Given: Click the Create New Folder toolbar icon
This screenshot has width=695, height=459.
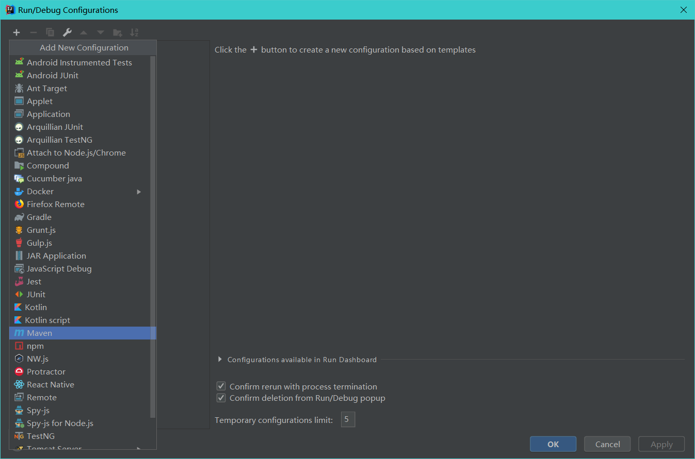Looking at the screenshot, I should [x=118, y=32].
